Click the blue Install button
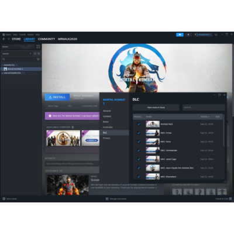The height and width of the screenshot is (234, 234). pos(57,97)
